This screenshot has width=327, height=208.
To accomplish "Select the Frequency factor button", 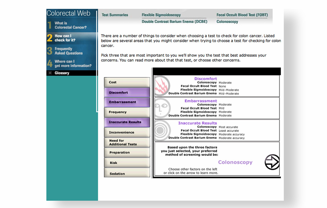I will point(127,112).
